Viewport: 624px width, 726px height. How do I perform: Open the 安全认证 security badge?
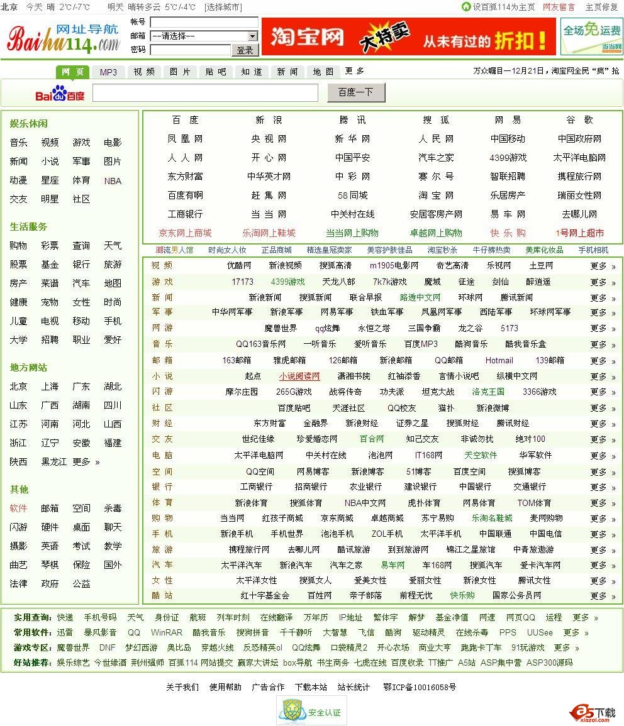click(x=312, y=711)
